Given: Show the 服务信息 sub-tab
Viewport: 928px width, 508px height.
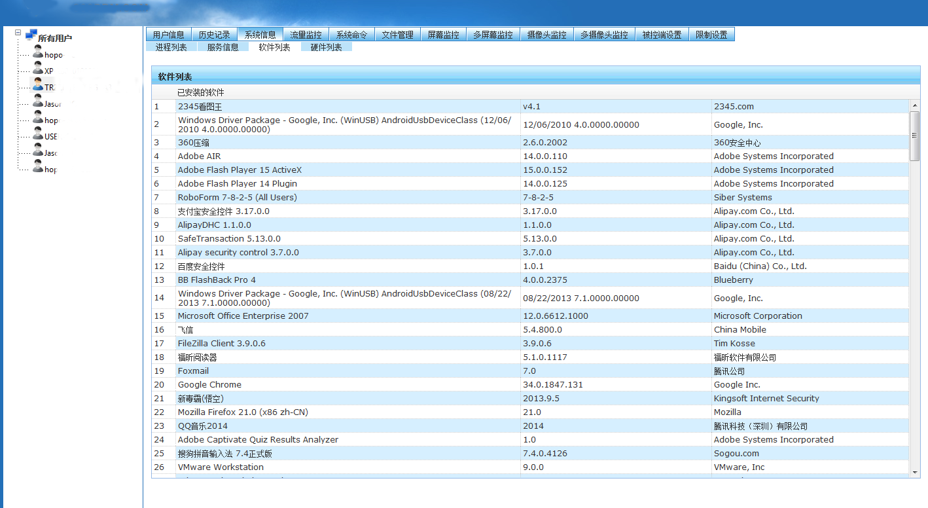Looking at the screenshot, I should [223, 47].
